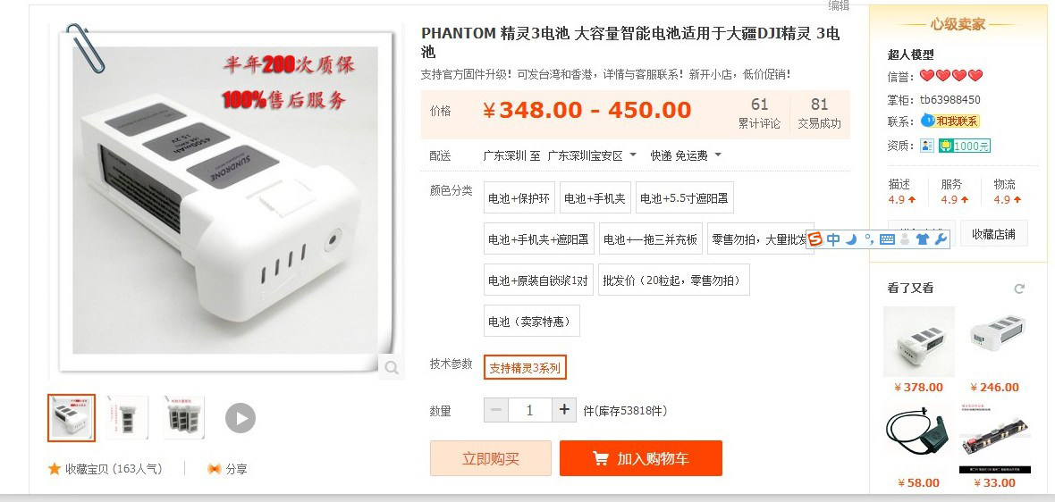This screenshot has width=1055, height=502.
Task: Open Sogou input settings wrench icon
Action: pos(941,239)
